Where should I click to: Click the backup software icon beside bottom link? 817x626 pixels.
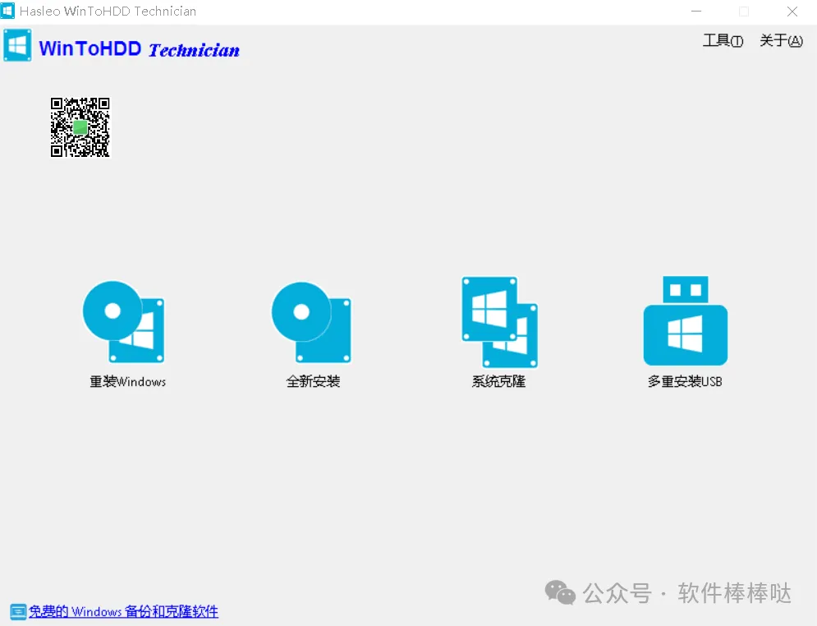(18, 611)
